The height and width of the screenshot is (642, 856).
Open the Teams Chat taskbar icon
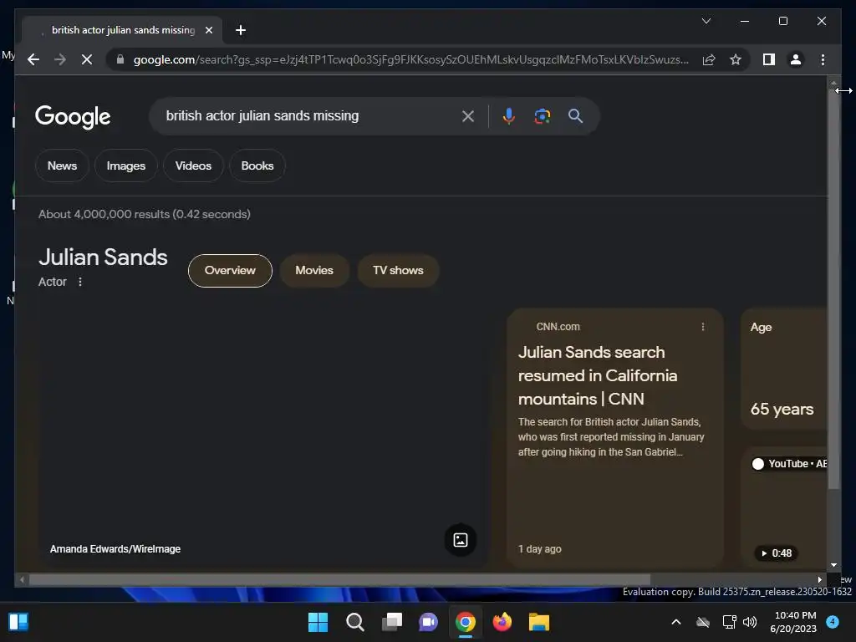click(429, 622)
